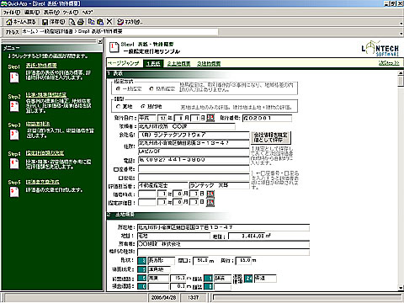Click the paste clipboard icon in the toolbar
Viewport: 404px width, 303px height.
coord(100,22)
